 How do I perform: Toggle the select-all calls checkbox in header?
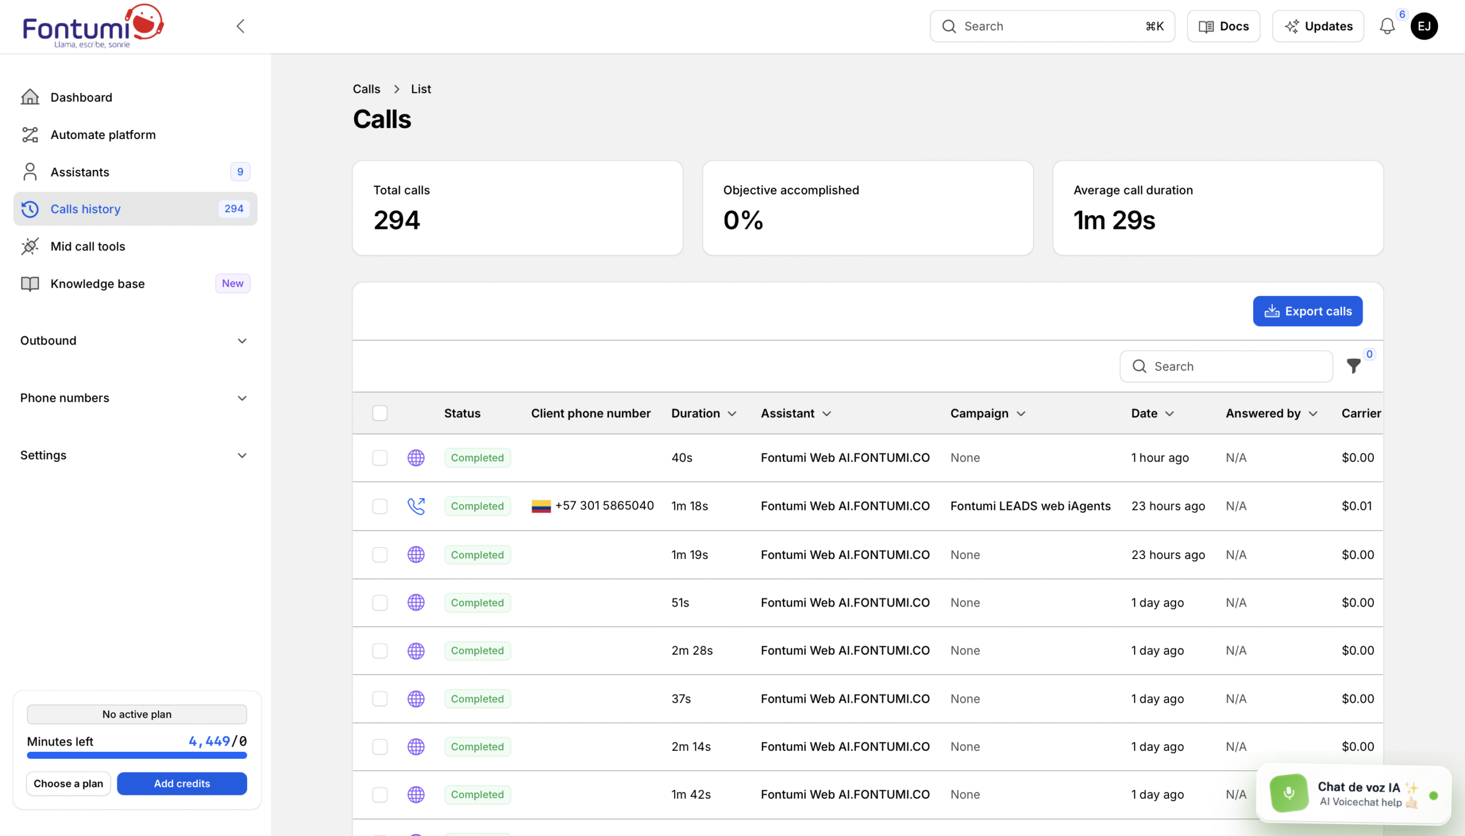379,413
